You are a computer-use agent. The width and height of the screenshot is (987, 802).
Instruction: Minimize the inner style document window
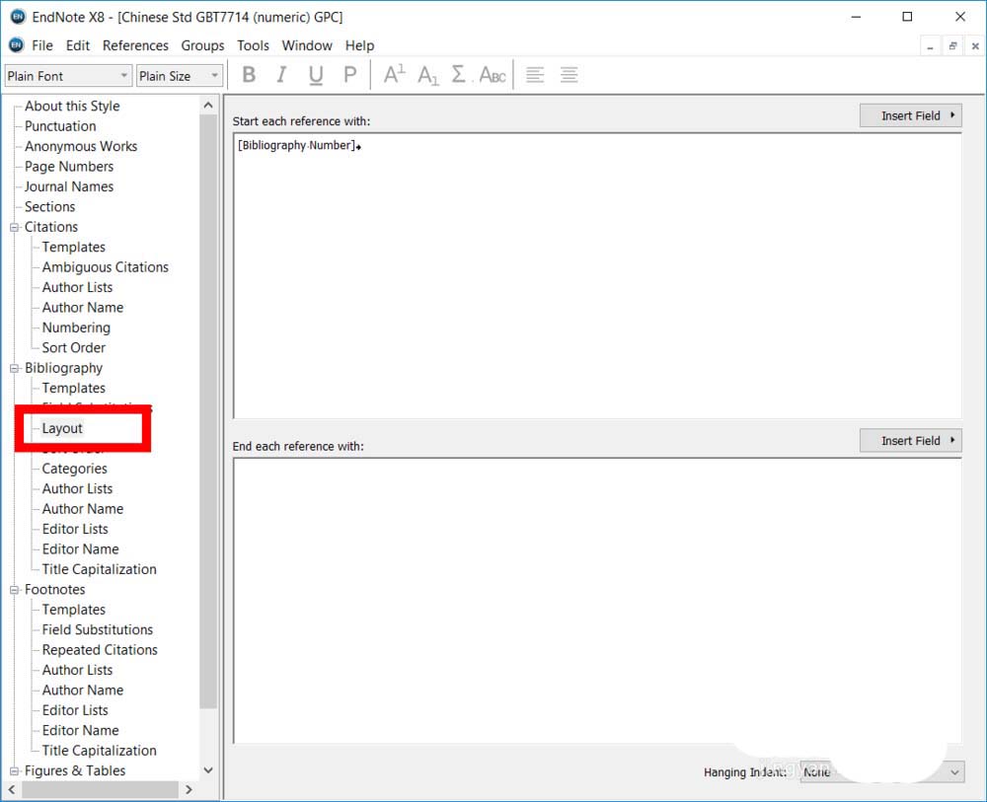[930, 46]
